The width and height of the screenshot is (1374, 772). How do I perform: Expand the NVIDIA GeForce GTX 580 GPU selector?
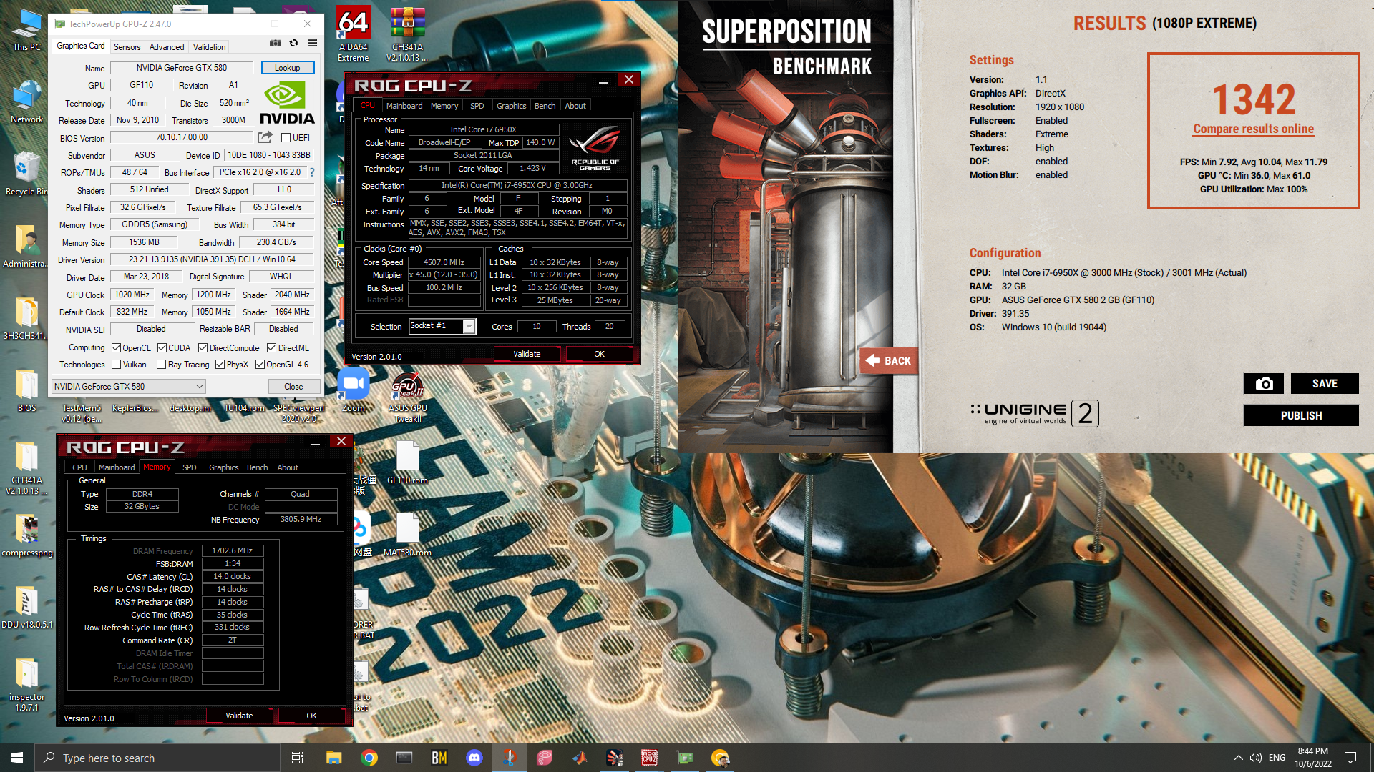129,387
